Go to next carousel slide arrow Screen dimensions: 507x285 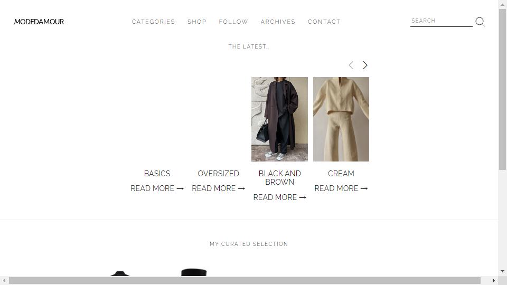coord(365,65)
